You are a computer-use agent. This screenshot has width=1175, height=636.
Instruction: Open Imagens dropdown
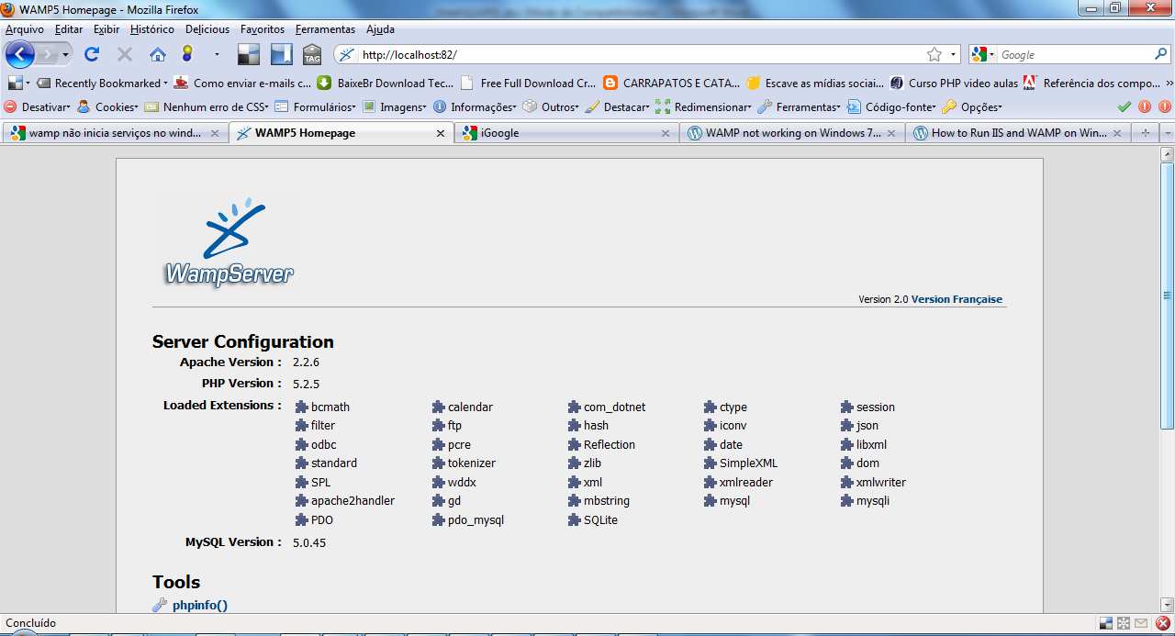pyautogui.click(x=396, y=107)
